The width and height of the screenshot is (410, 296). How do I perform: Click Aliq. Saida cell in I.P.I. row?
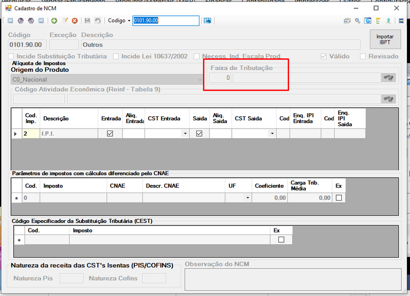(x=220, y=134)
